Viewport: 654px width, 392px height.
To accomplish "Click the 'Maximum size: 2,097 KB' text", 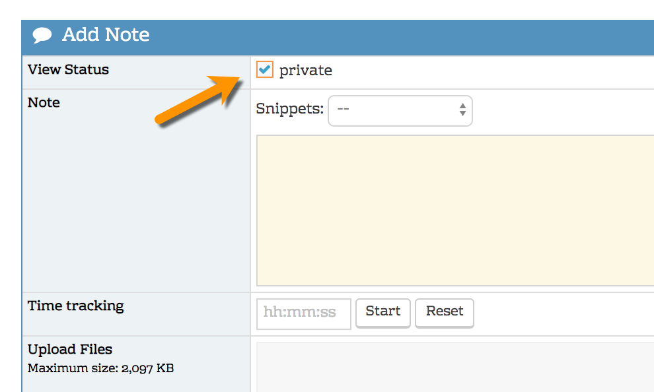I will click(x=100, y=368).
